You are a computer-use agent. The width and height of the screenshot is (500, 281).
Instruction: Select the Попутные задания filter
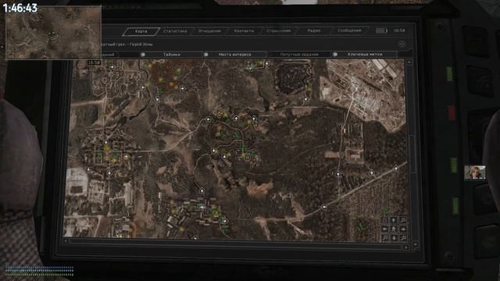click(x=299, y=55)
